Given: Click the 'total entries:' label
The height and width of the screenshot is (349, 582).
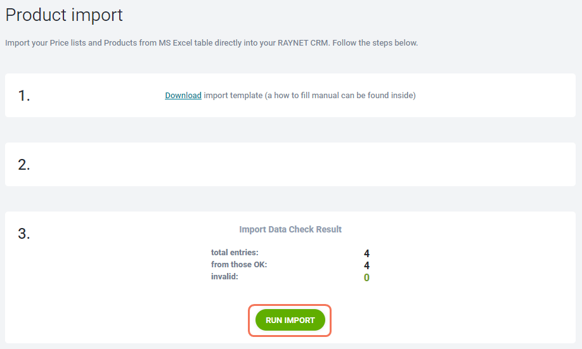Looking at the screenshot, I should point(235,253).
